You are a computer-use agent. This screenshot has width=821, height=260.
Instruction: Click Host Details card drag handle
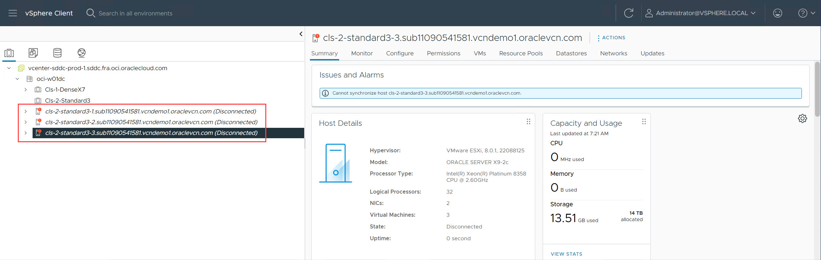coord(529,121)
